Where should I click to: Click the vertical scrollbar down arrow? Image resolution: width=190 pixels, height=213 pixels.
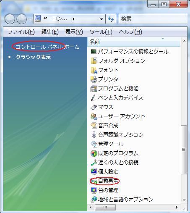point(184,200)
